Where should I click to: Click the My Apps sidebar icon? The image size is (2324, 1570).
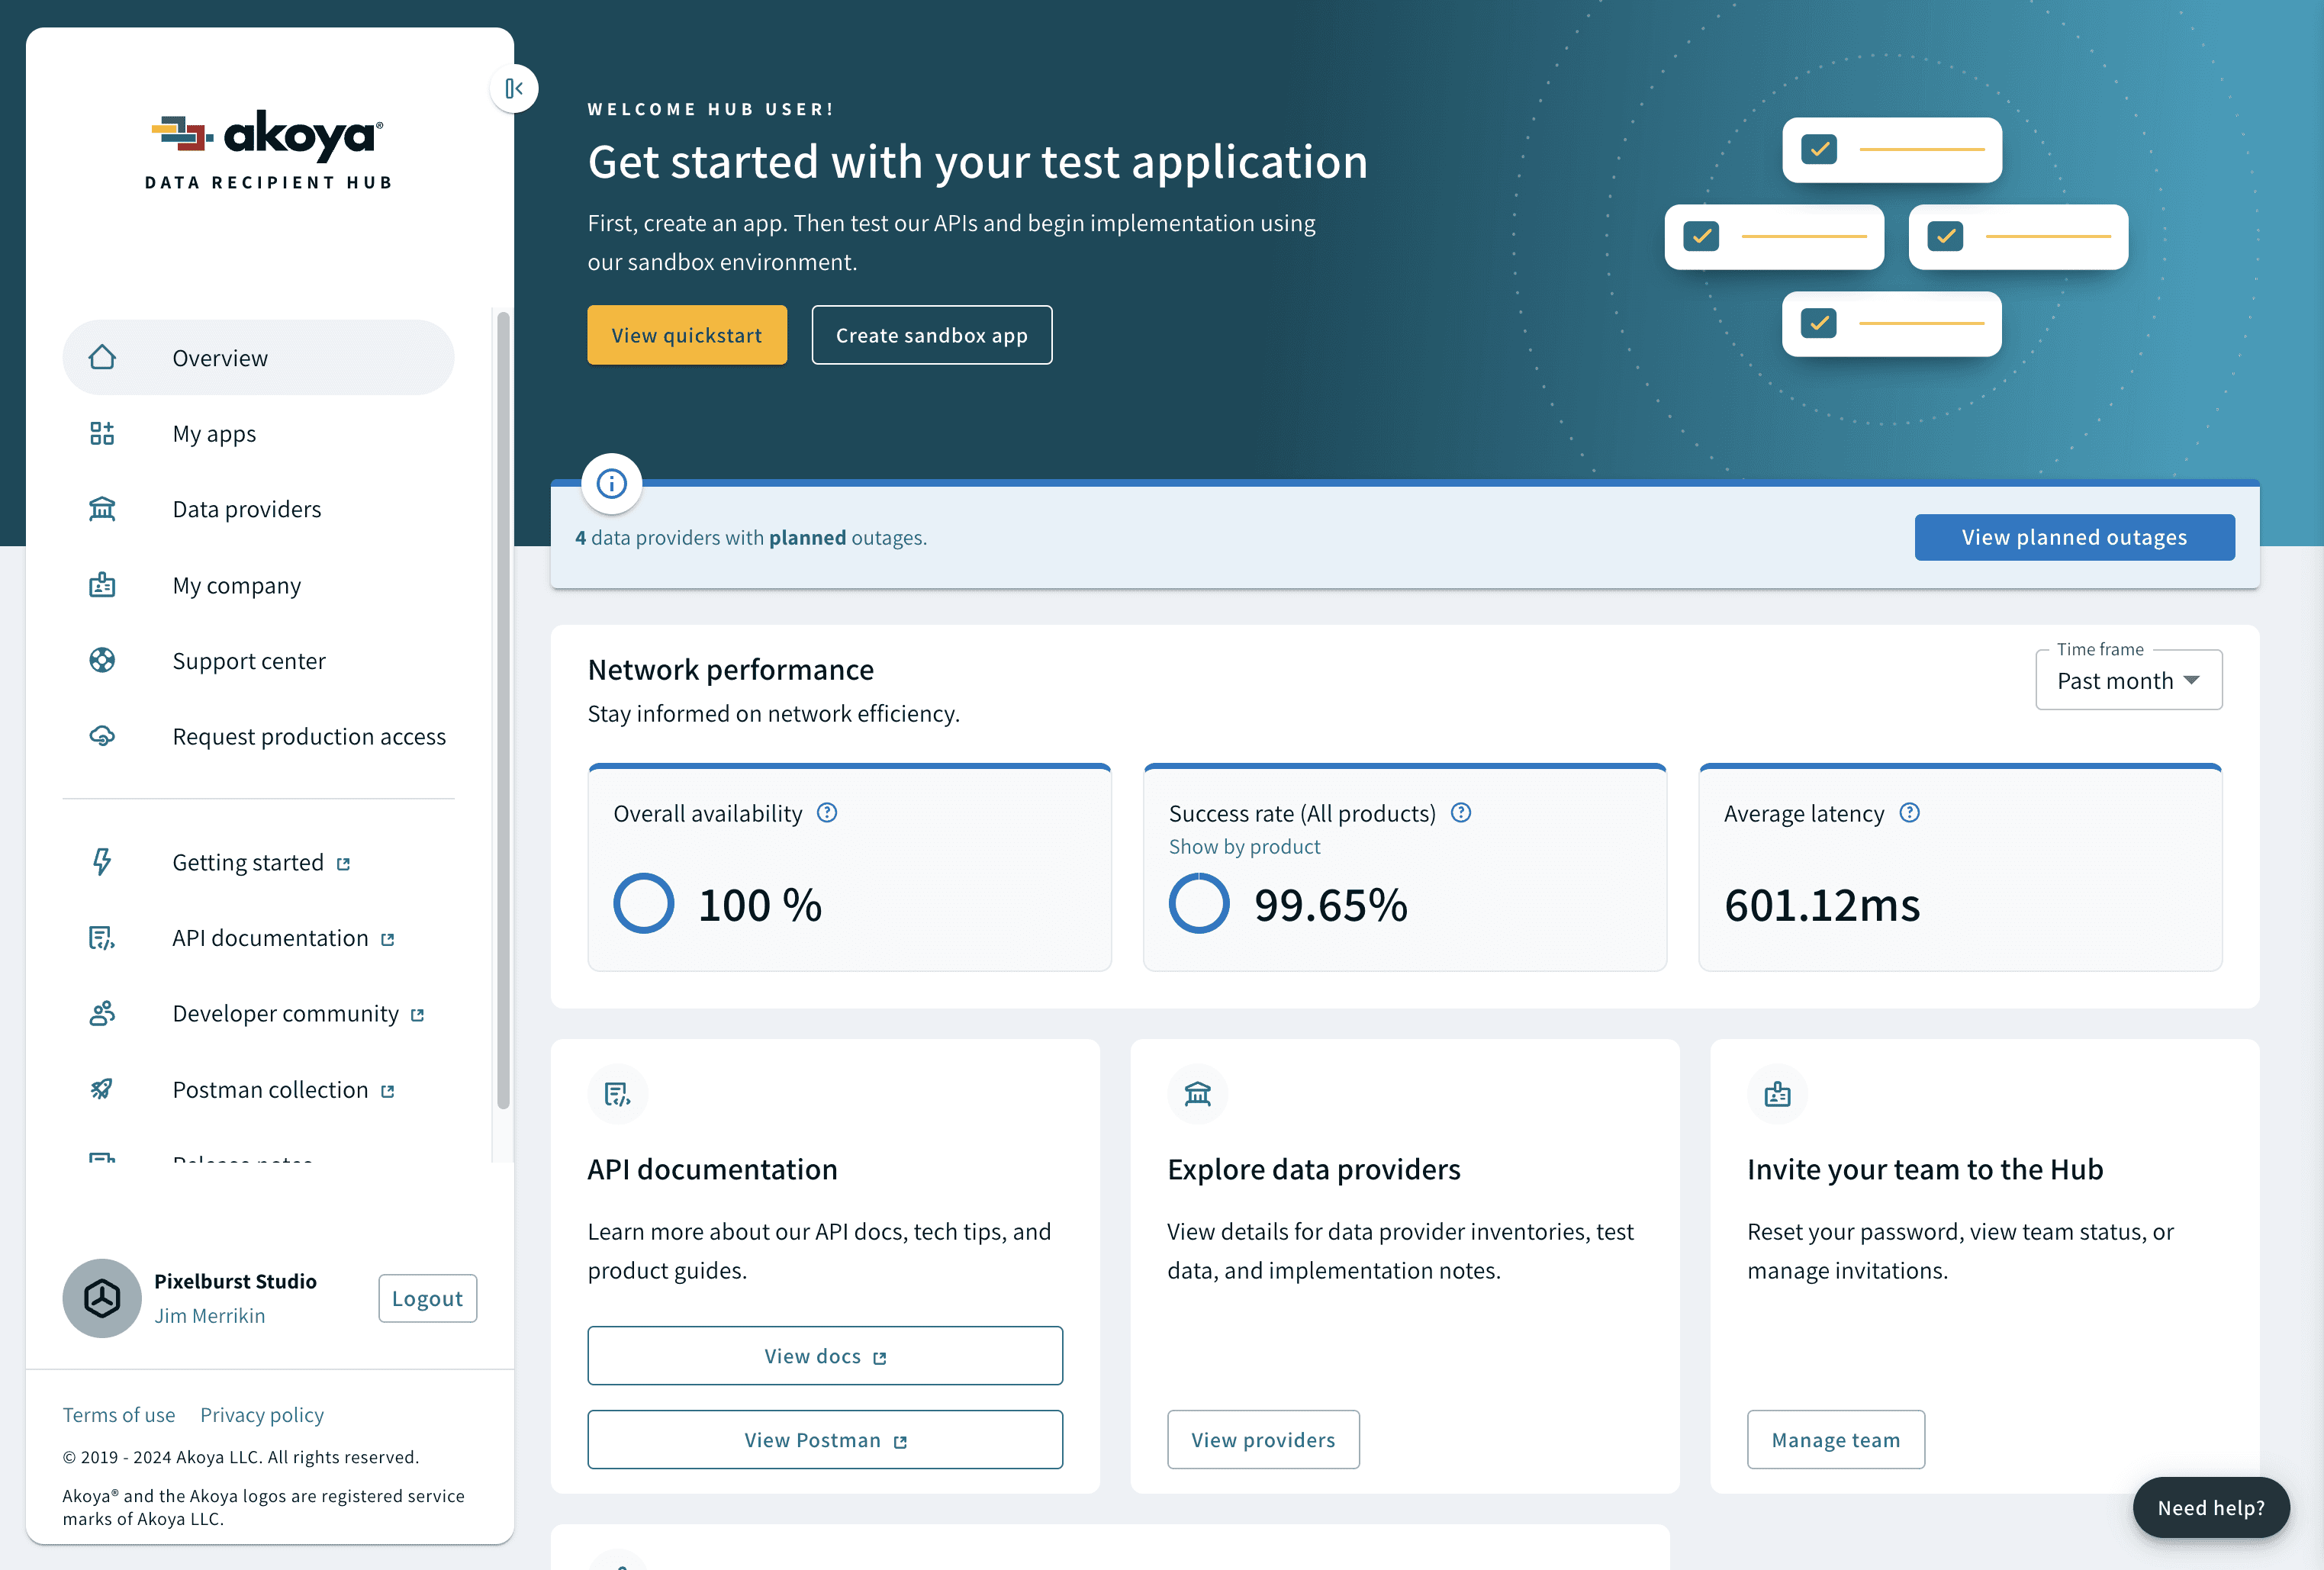pyautogui.click(x=101, y=433)
